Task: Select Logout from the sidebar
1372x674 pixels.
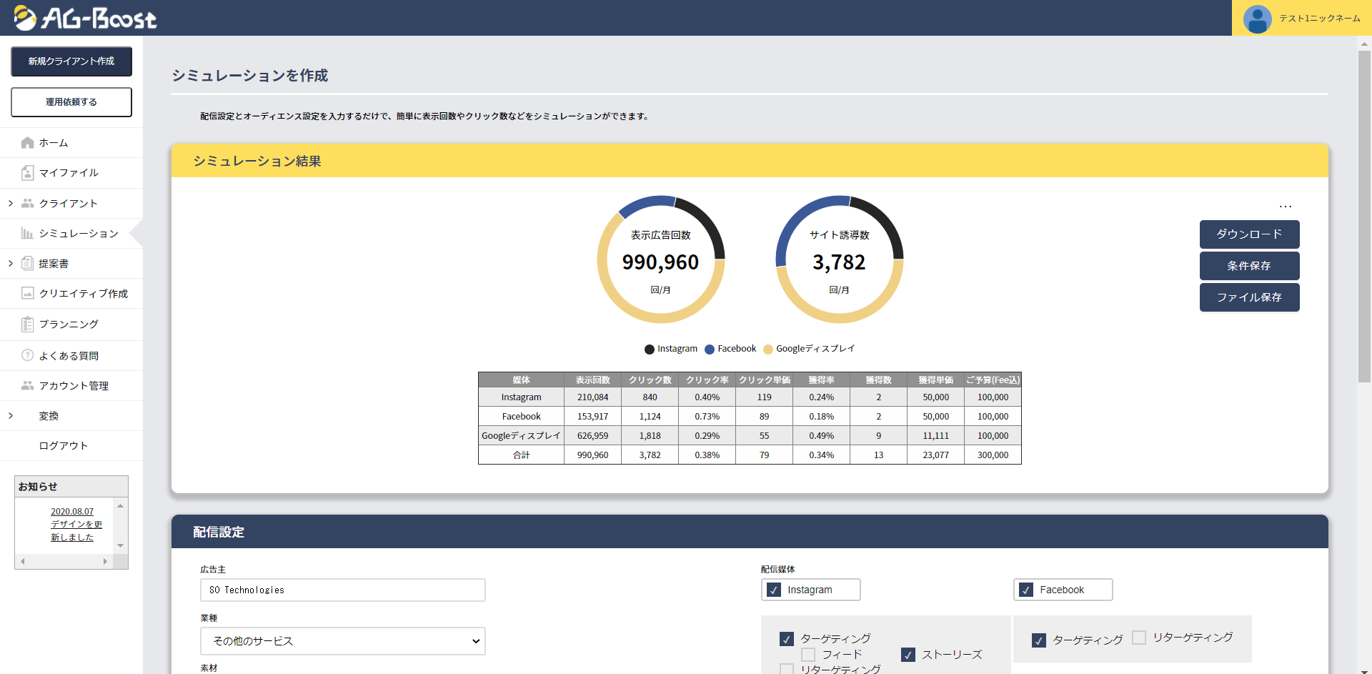Action: pos(64,446)
